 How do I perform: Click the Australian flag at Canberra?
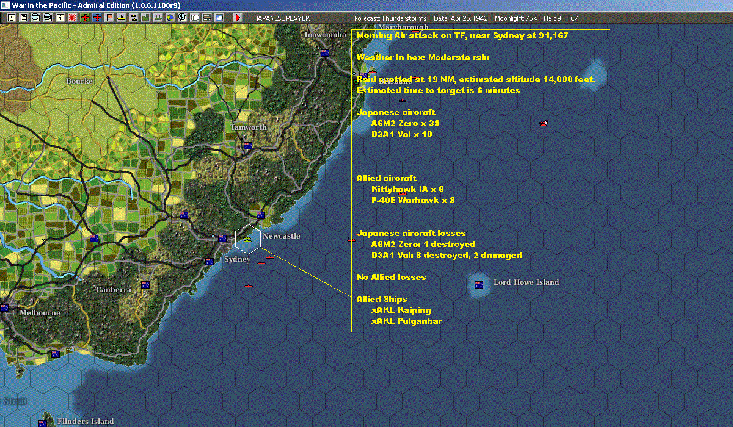click(145, 285)
